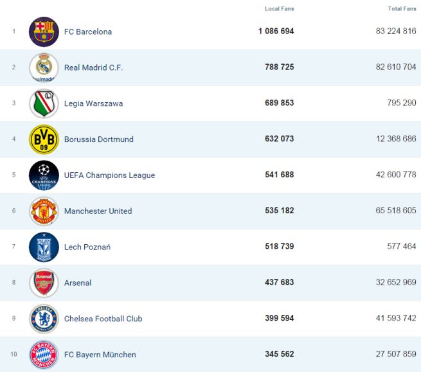Click the Manchester United crest
Screen dimensions: 421x372
click(x=44, y=211)
